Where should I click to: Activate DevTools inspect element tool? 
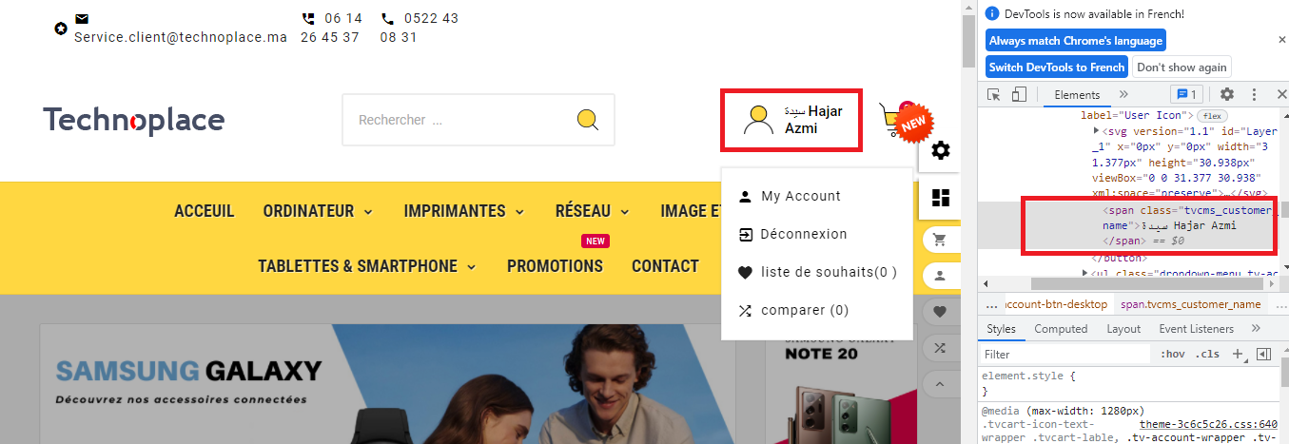(x=994, y=94)
